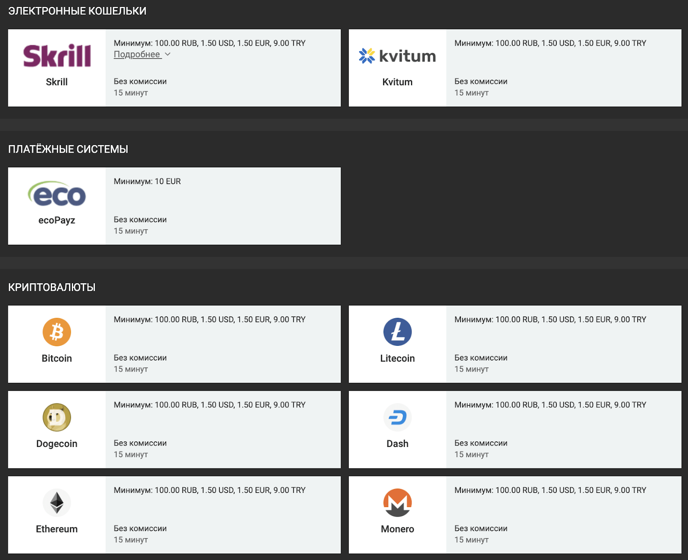Select the Ethereum diamond icon

tap(57, 502)
